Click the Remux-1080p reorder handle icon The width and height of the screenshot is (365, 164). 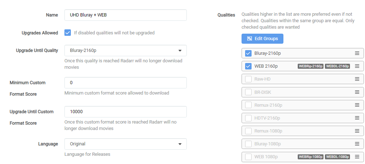click(357, 131)
